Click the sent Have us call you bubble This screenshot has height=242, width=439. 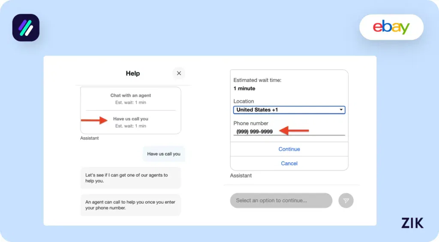pos(164,154)
